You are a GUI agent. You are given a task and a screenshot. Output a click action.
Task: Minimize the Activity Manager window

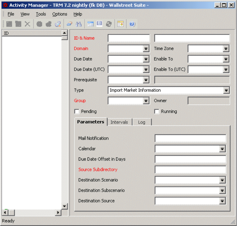tap(217, 5)
